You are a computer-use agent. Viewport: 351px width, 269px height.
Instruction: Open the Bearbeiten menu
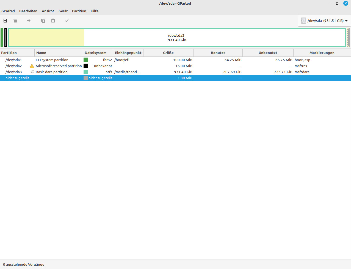tap(28, 11)
